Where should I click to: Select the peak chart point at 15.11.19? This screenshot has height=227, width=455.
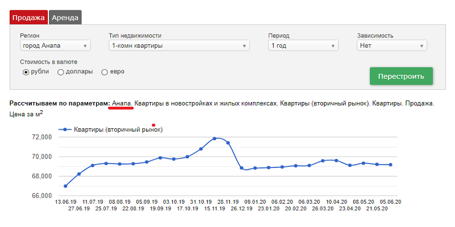214,138
